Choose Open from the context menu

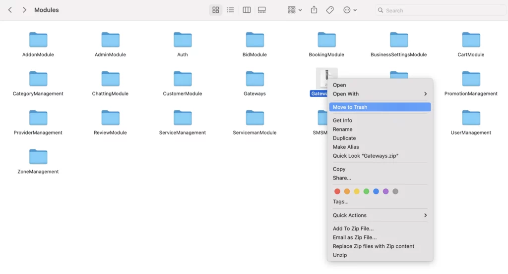click(x=380, y=85)
